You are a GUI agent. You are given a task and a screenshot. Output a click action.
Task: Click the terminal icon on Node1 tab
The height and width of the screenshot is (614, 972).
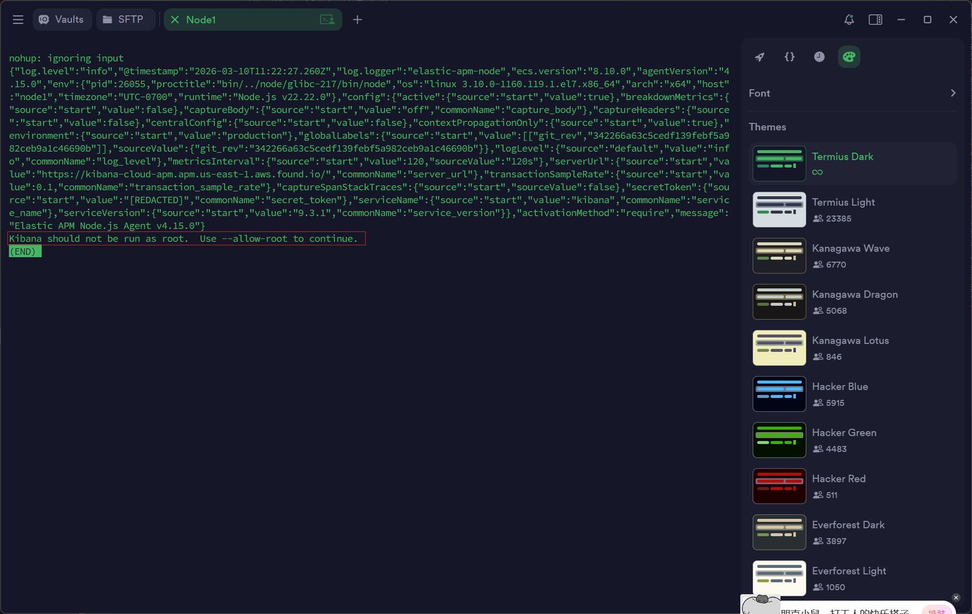pyautogui.click(x=327, y=19)
